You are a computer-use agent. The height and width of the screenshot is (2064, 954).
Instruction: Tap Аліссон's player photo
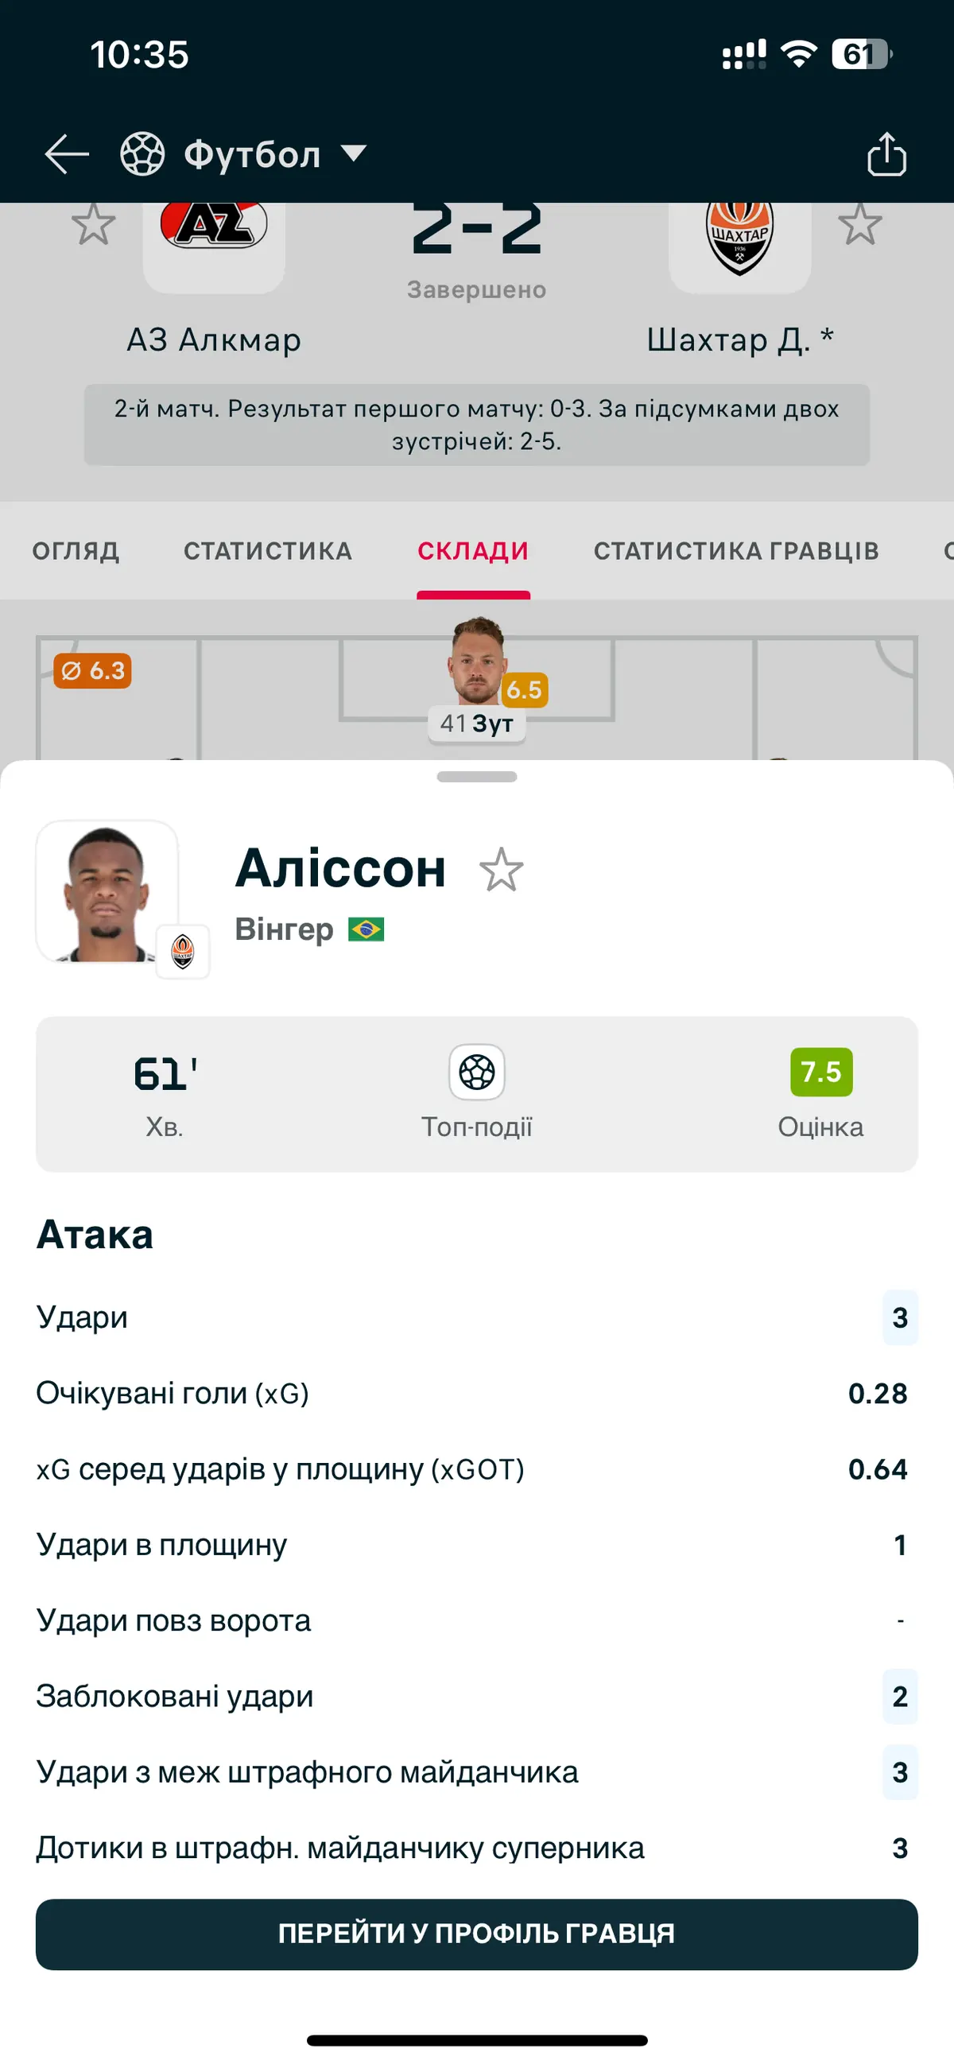[107, 891]
